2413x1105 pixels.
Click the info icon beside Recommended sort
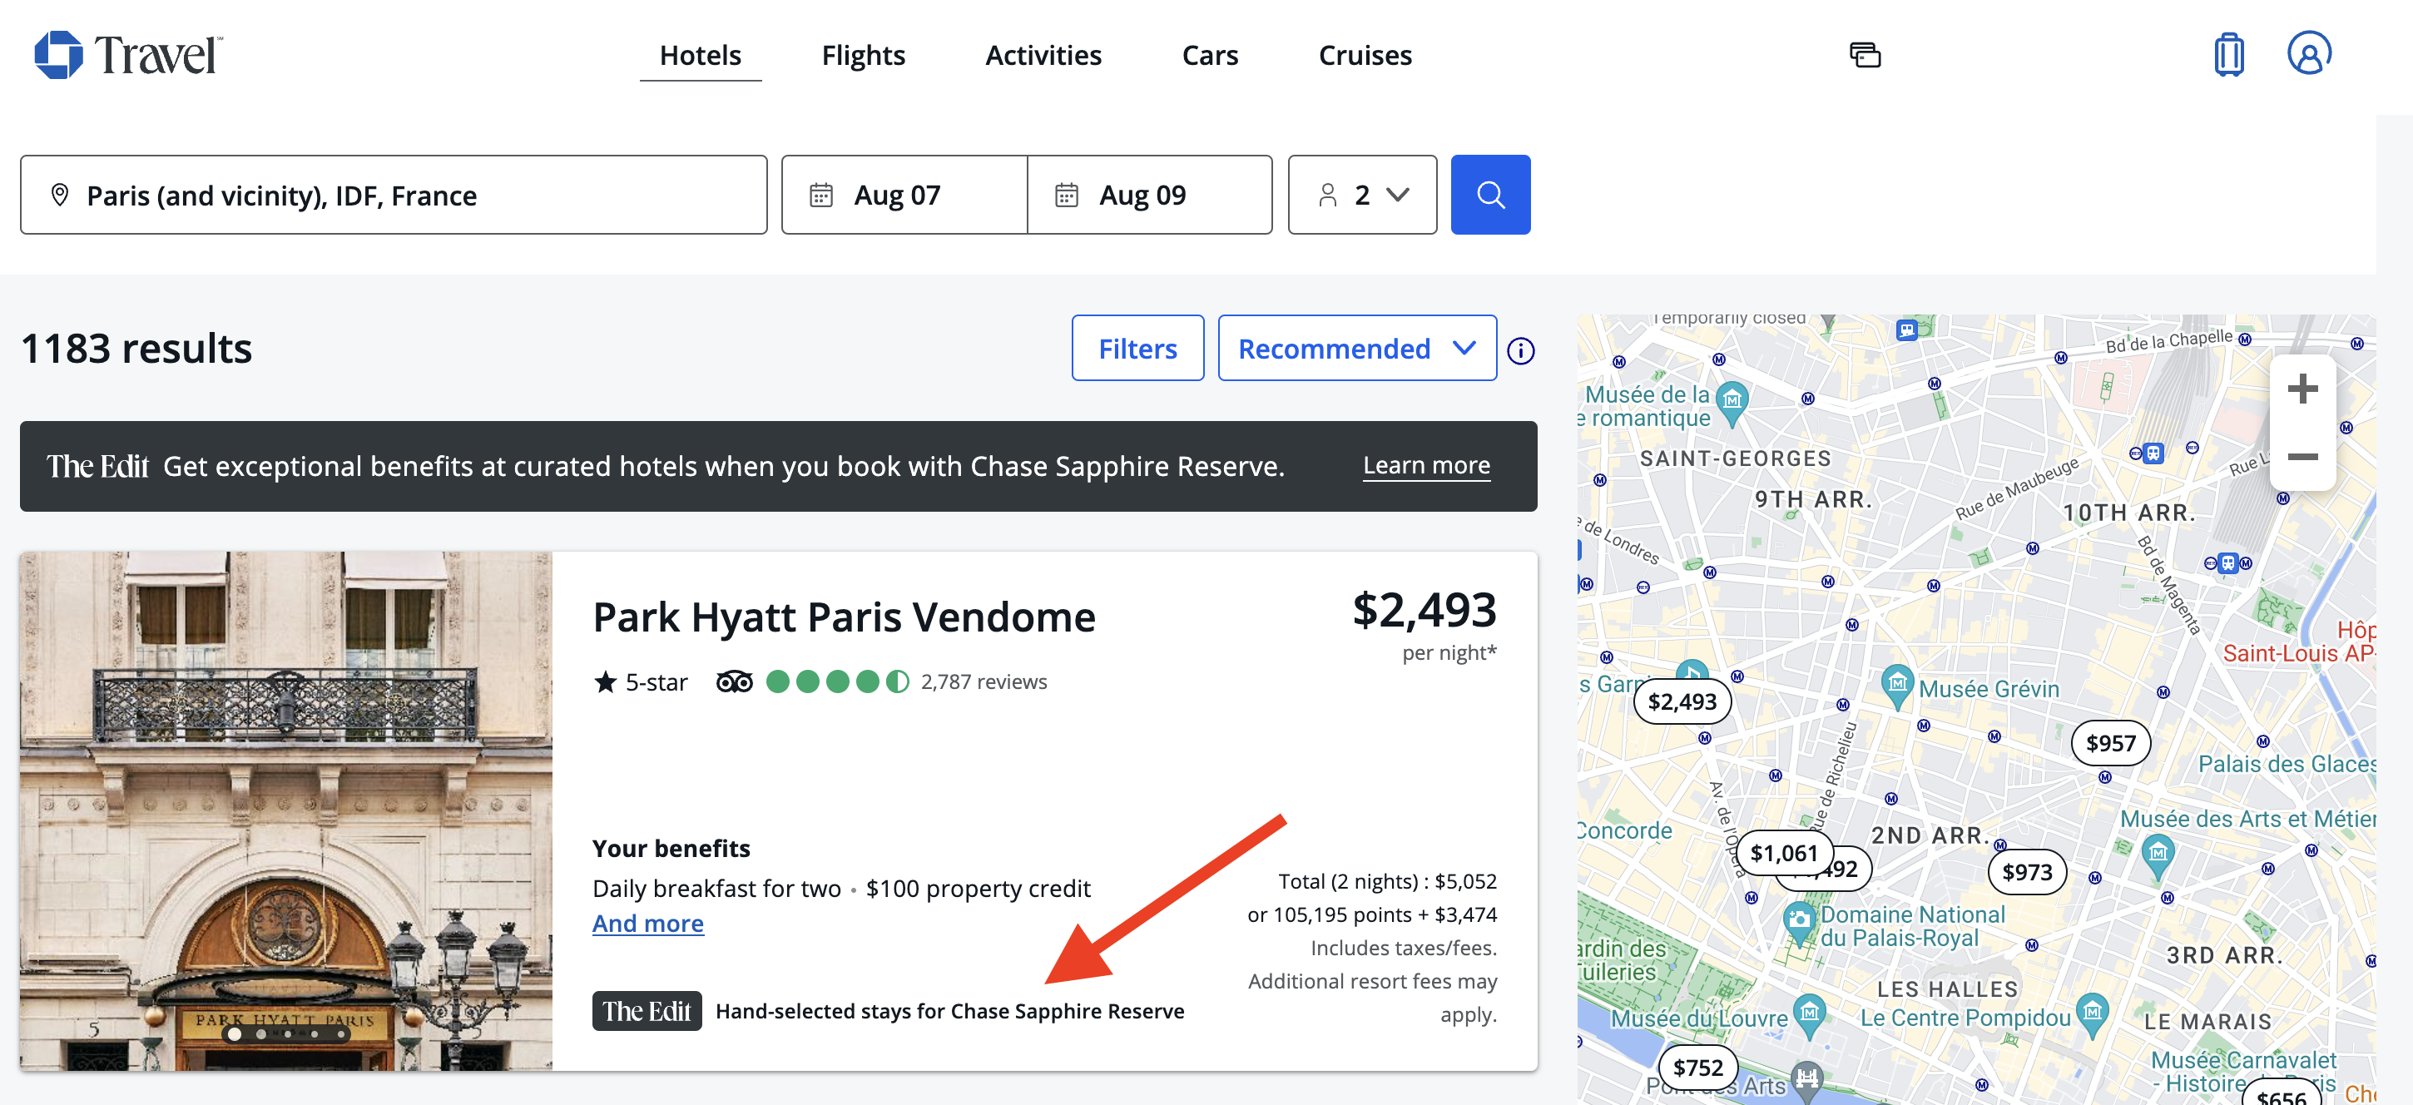[1520, 350]
